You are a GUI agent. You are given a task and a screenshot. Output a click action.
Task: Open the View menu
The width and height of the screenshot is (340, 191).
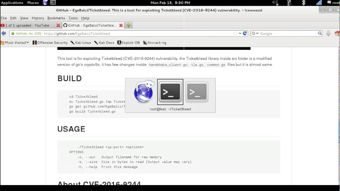(24, 18)
